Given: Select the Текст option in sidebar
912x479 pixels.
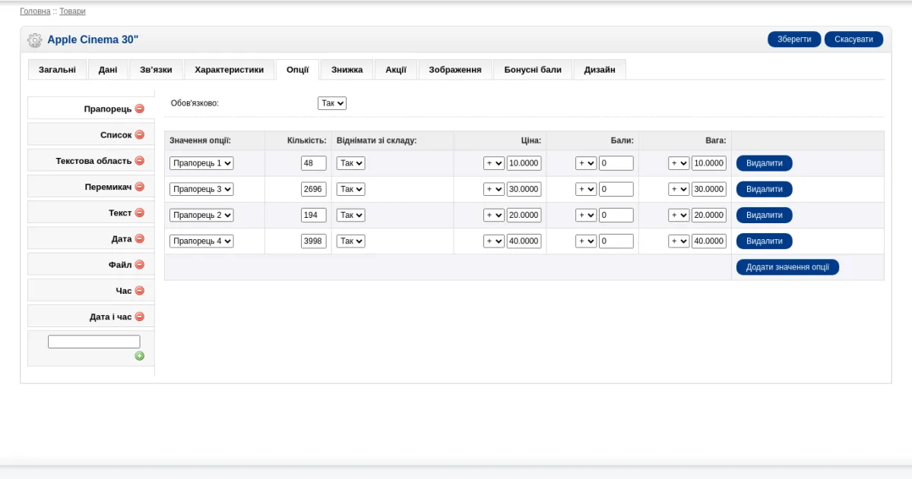Looking at the screenshot, I should pos(120,213).
